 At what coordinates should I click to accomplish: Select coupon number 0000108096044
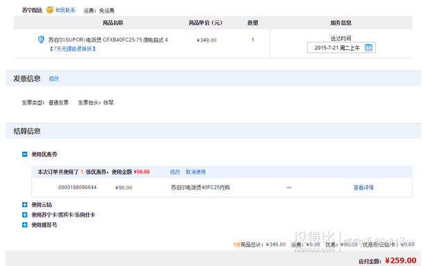pos(78,188)
